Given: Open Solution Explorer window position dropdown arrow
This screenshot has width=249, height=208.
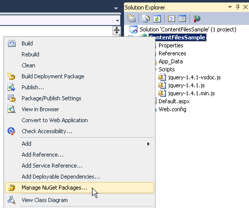Looking at the screenshot, I should [x=230, y=7].
